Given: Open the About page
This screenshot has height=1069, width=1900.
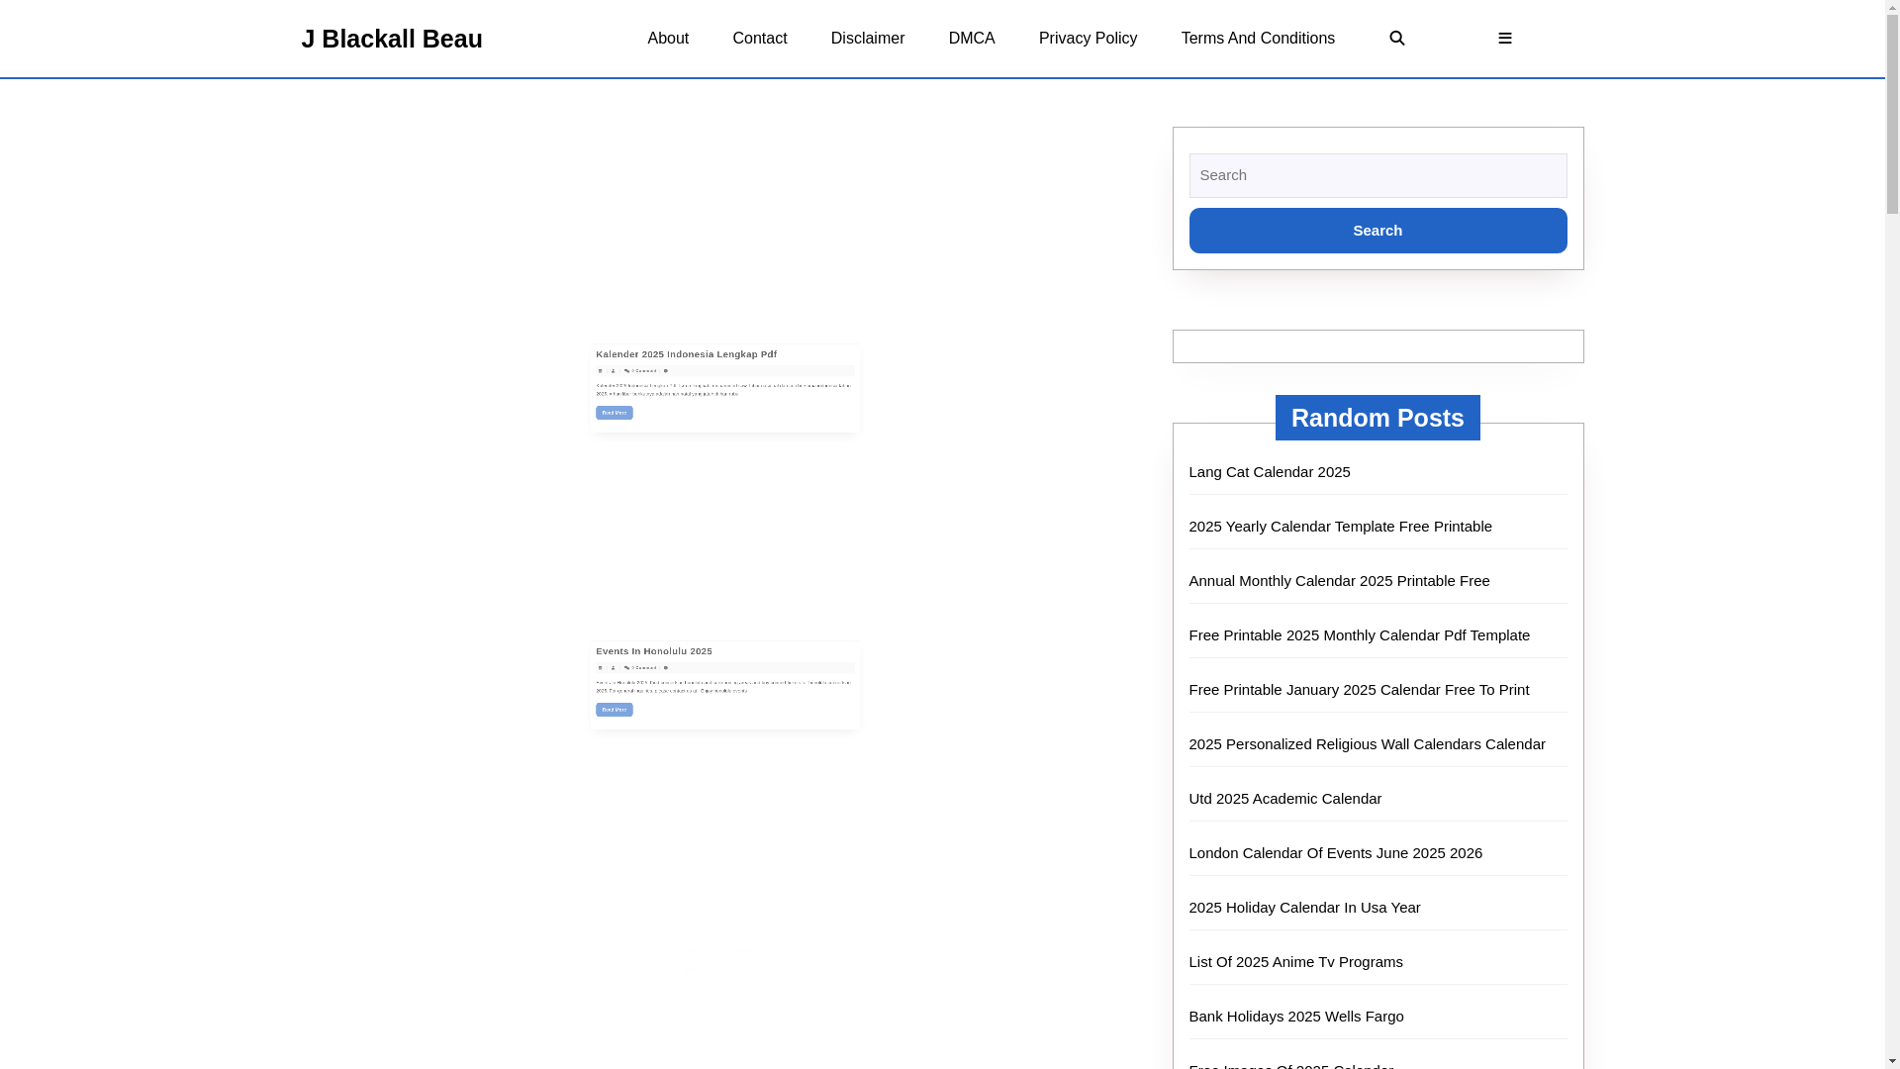Looking at the screenshot, I should [668, 39].
